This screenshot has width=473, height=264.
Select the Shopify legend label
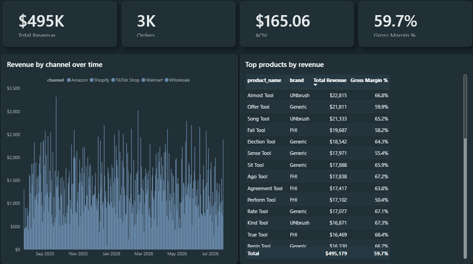click(x=101, y=80)
